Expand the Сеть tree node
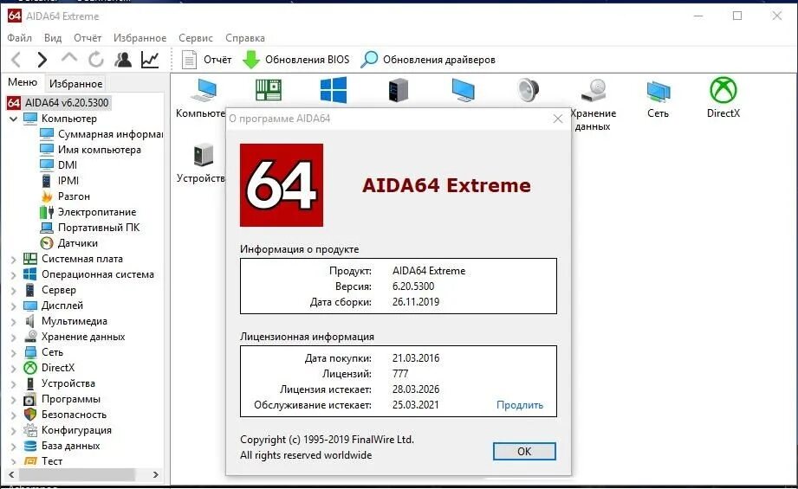 [14, 353]
